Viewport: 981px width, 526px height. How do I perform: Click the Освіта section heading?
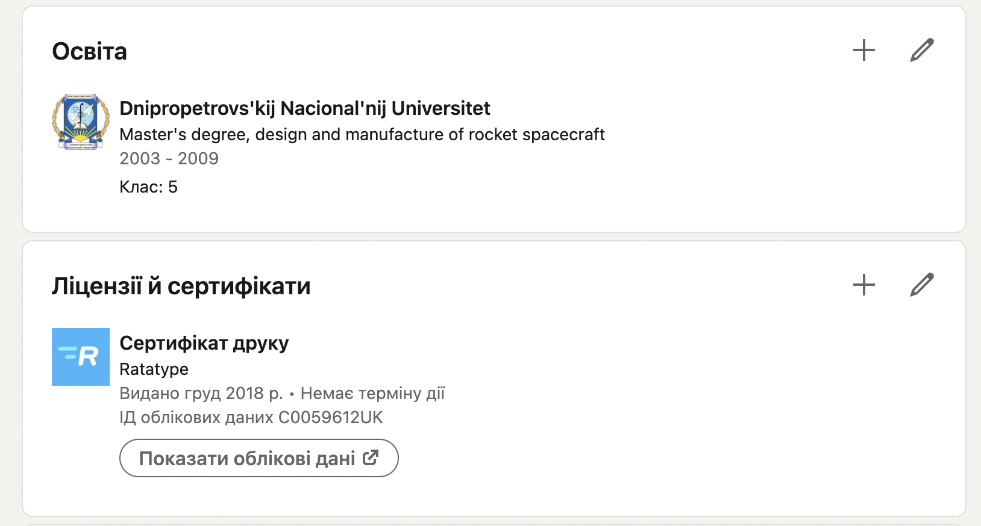click(x=89, y=52)
